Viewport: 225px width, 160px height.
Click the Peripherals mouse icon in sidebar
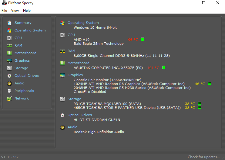[9, 91]
